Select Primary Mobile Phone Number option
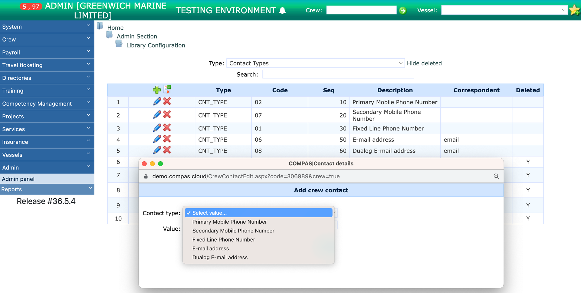The image size is (581, 293). click(x=229, y=222)
